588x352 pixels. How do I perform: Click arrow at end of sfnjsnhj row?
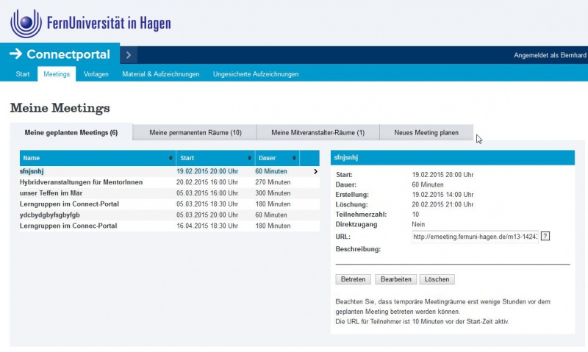click(x=315, y=171)
